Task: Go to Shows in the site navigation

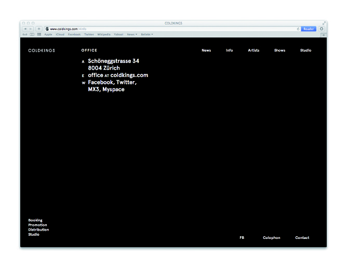Action: point(279,50)
